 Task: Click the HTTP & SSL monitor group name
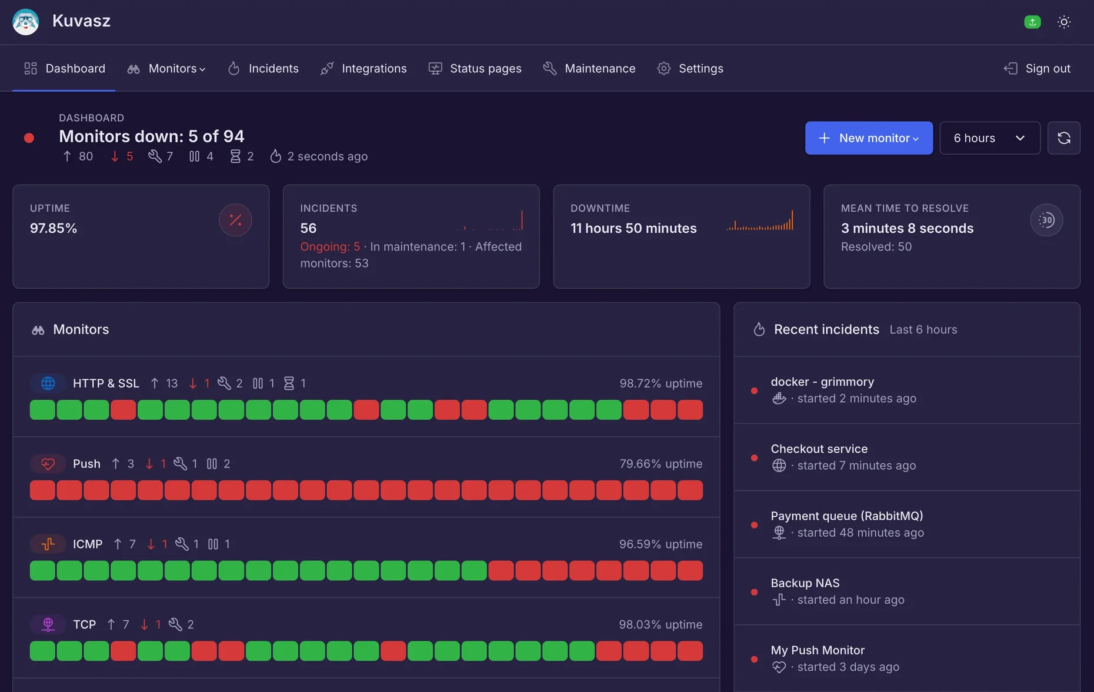pyautogui.click(x=106, y=383)
